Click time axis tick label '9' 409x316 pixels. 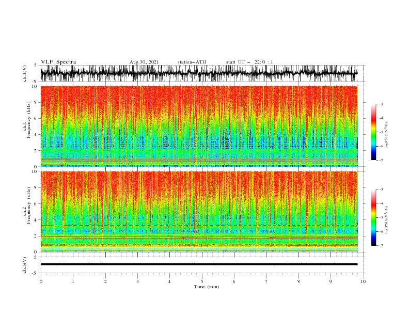click(x=331, y=281)
